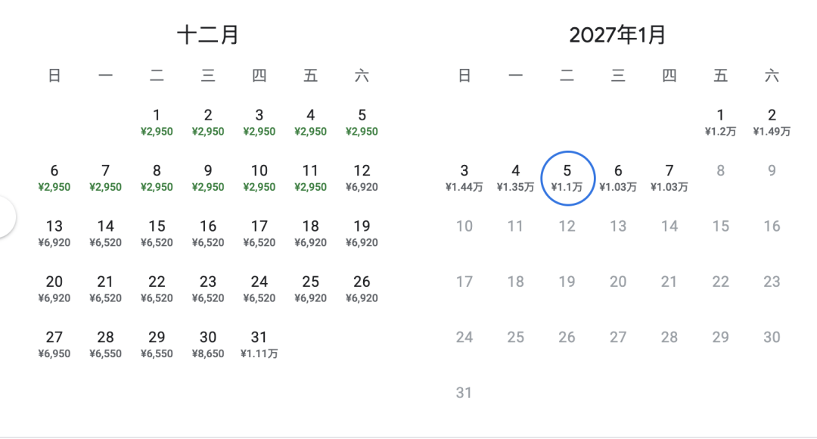Choose December 12 priced ¥6,920
The height and width of the screenshot is (439, 817).
point(362,178)
